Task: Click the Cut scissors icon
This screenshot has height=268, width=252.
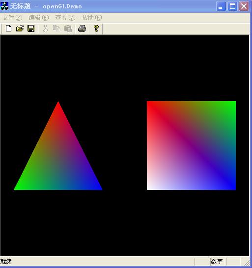Action: click(x=45, y=28)
